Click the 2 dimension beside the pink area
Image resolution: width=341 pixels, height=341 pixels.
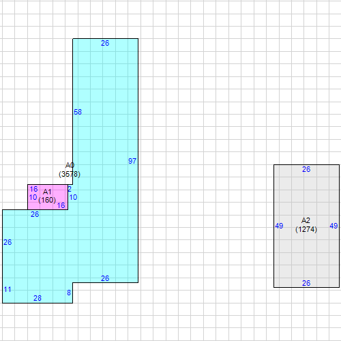point(70,189)
